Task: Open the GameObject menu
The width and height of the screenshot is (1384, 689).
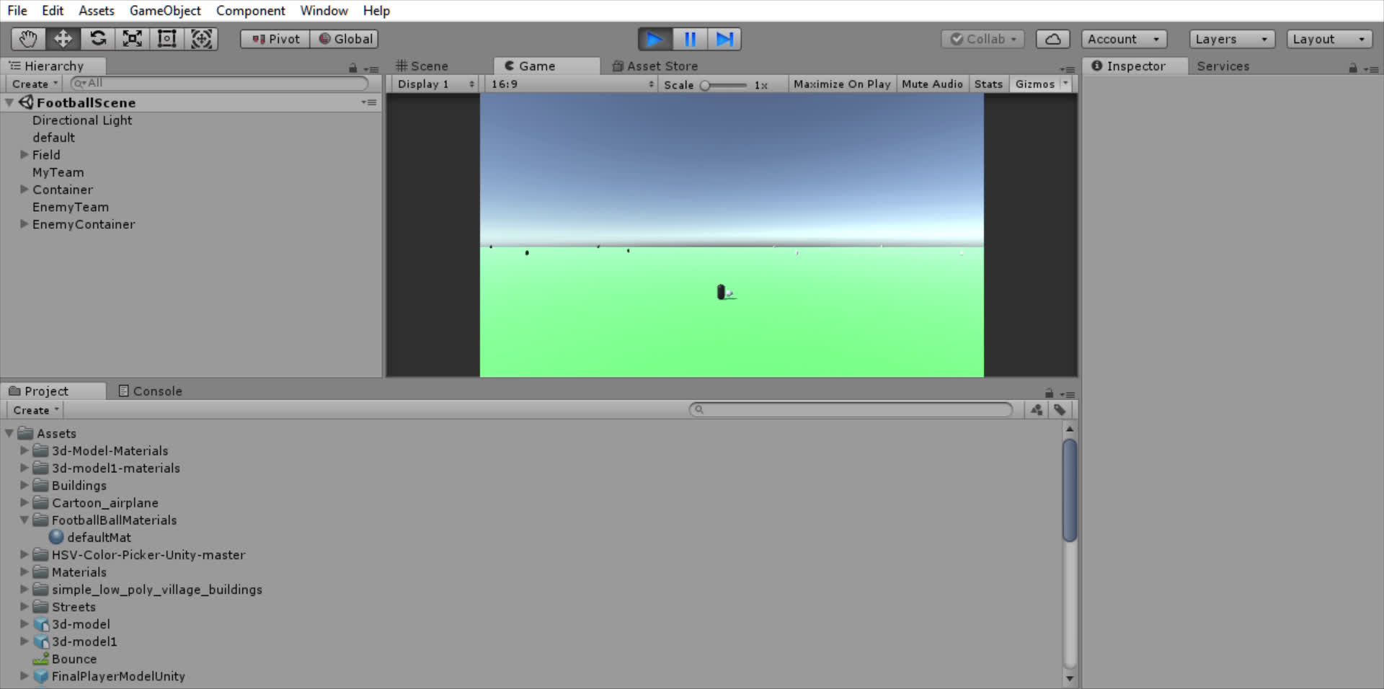Action: [x=165, y=10]
